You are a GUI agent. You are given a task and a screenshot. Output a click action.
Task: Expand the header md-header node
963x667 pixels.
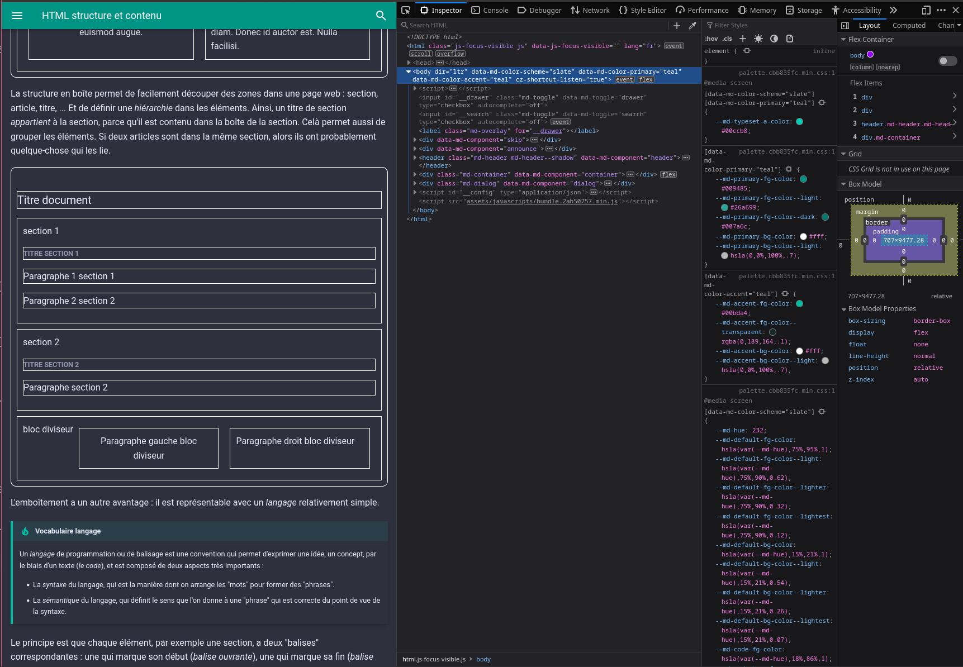[x=415, y=158]
